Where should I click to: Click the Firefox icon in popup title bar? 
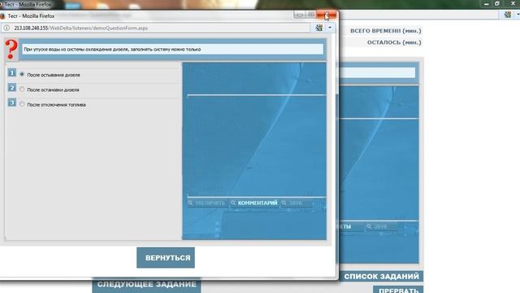click(x=2, y=16)
